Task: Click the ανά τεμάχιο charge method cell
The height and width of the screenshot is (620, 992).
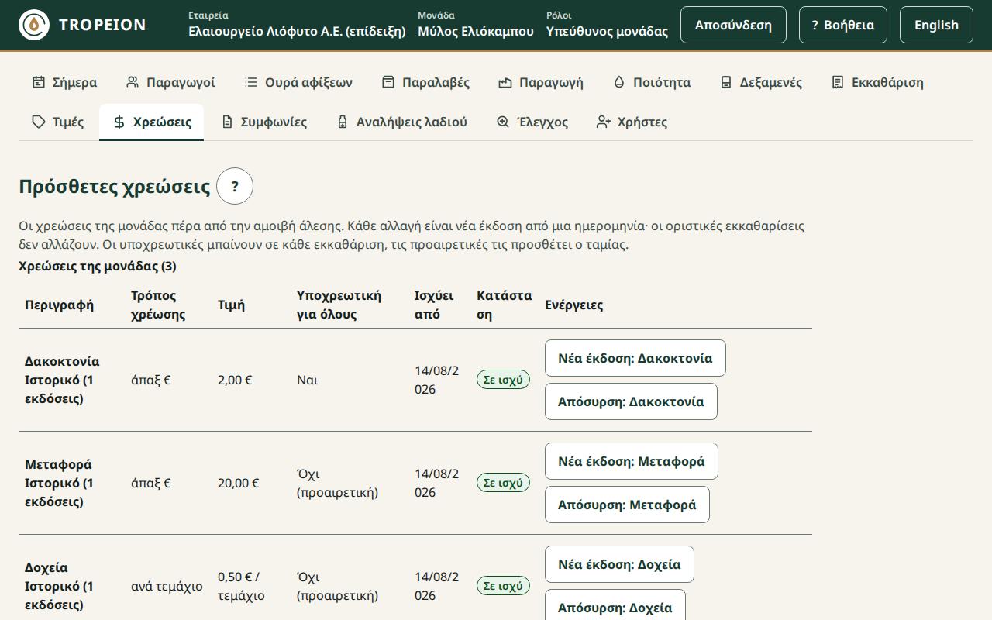Action: (x=167, y=586)
